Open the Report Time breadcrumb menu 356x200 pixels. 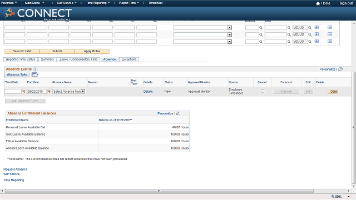click(x=129, y=3)
